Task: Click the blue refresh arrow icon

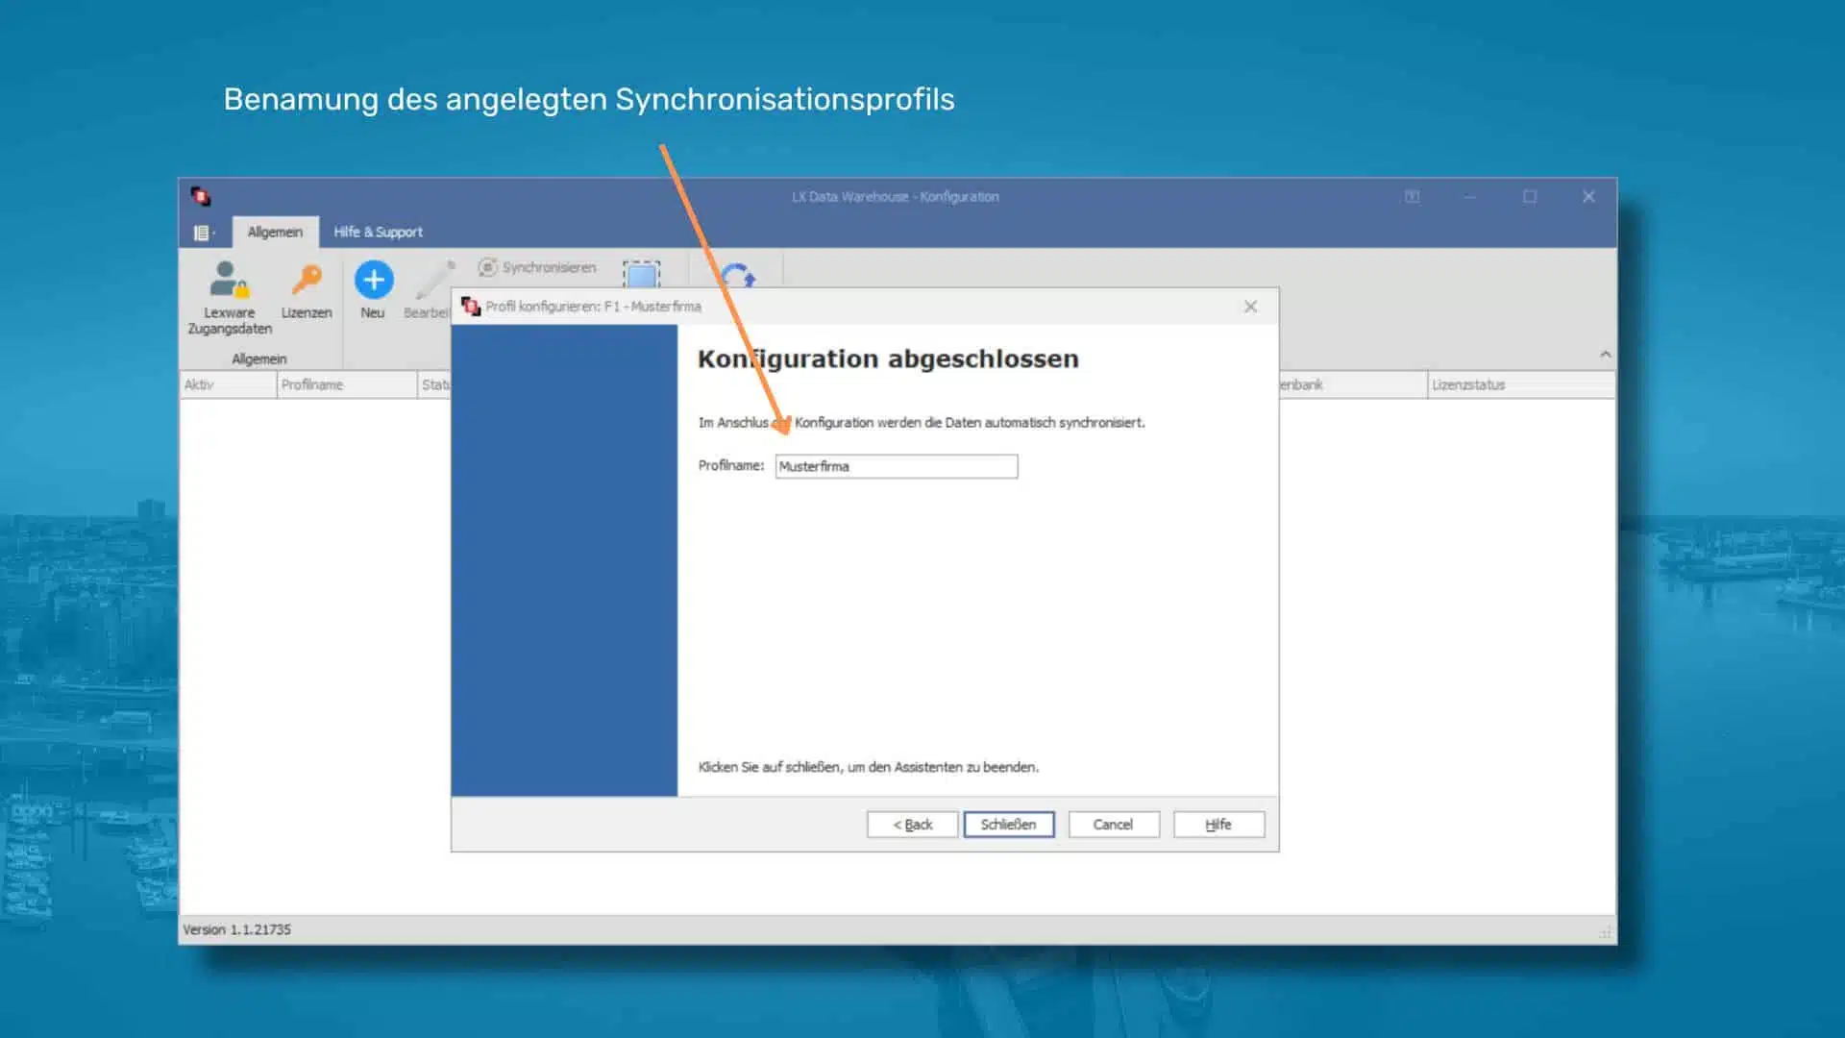Action: pyautogui.click(x=738, y=276)
